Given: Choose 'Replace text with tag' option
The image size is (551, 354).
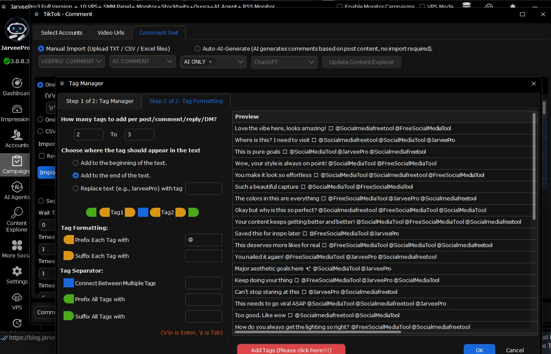Looking at the screenshot, I should pos(76,189).
